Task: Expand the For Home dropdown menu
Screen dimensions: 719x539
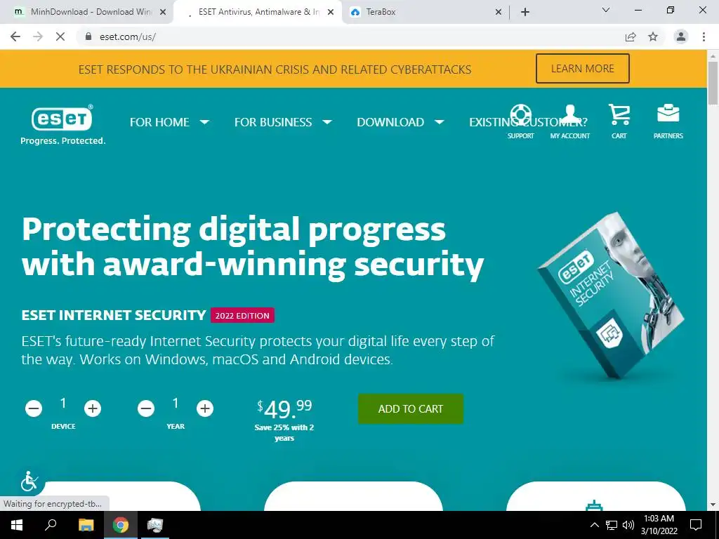Action: [x=169, y=122]
